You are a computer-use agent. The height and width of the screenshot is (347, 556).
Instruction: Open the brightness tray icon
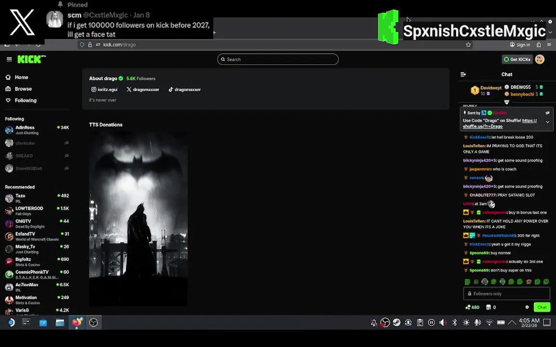click(x=466, y=322)
